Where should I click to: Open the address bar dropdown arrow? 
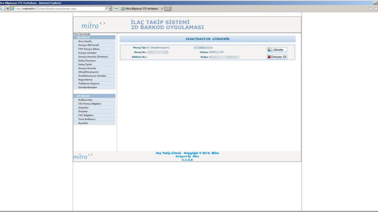pos(110,8)
